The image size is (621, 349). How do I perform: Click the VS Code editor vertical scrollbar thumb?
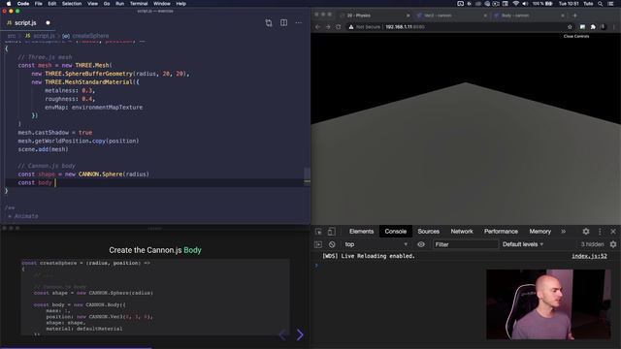pos(307,174)
